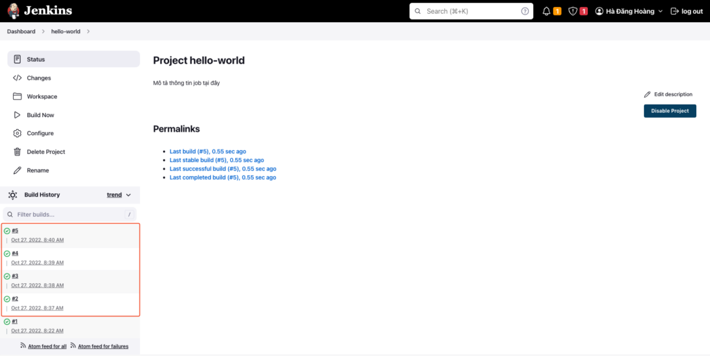Viewport: 710px width, 356px height.
Task: Click the Build History sun icon
Action: point(12,195)
